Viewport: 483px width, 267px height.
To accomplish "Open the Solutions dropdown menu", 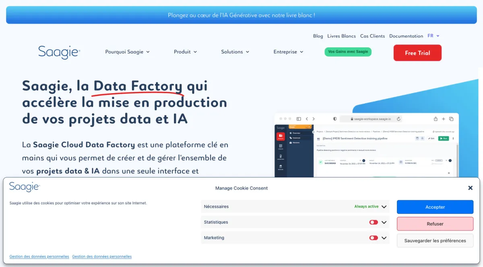I will pyautogui.click(x=235, y=52).
